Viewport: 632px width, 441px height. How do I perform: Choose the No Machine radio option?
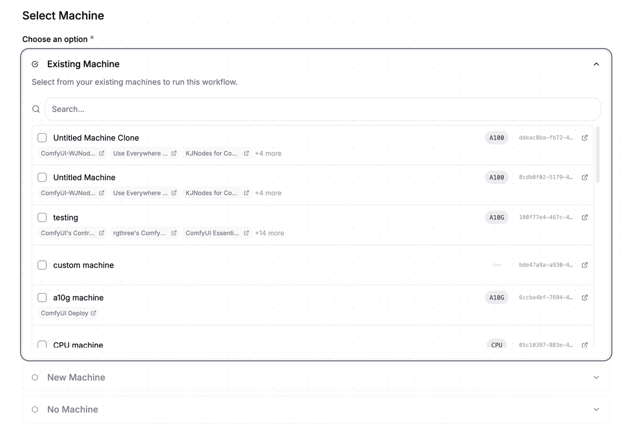[x=35, y=409]
